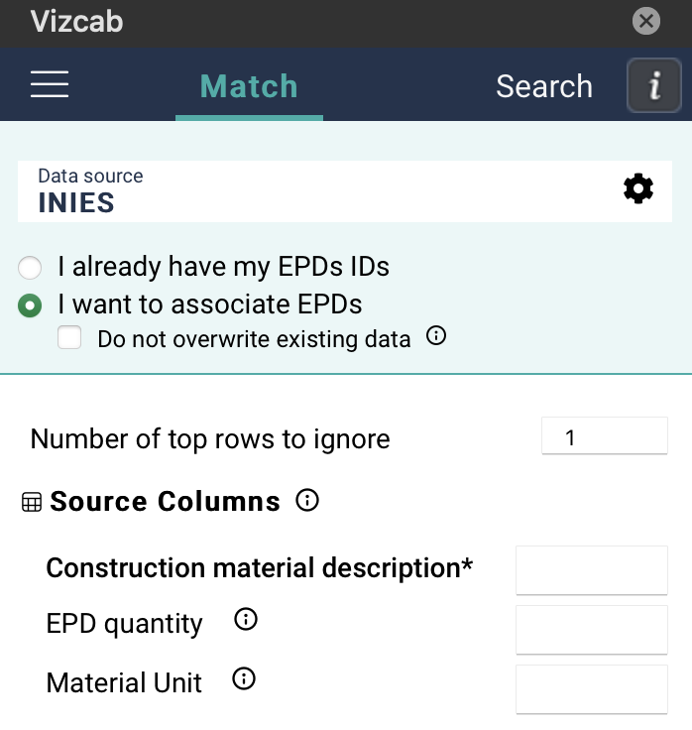Switch to the Match tab
Screen dimensions: 692x730
(249, 86)
